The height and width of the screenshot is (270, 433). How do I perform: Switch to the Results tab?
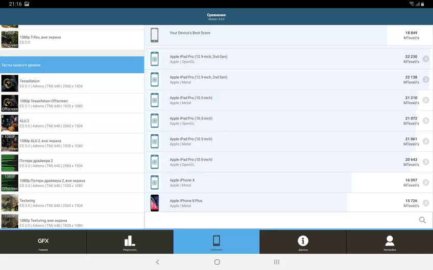[x=129, y=242]
